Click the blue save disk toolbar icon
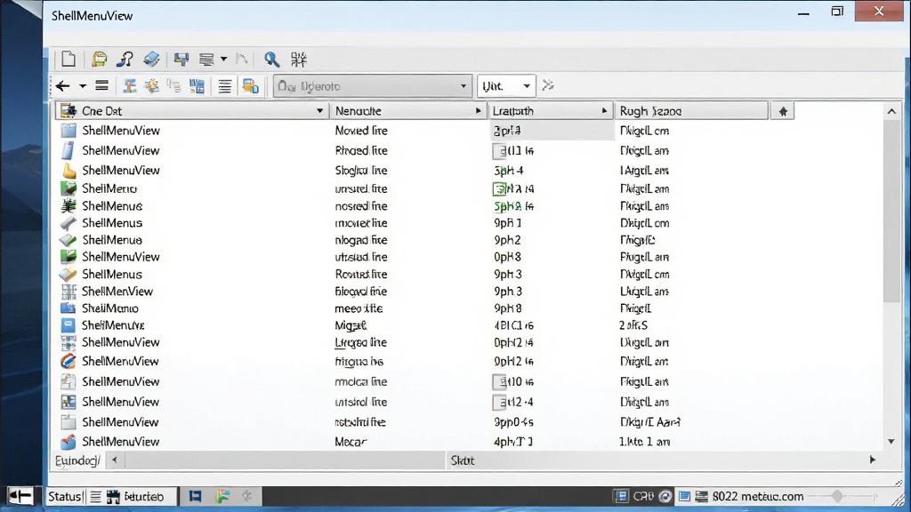Image resolution: width=911 pixels, height=512 pixels. click(x=181, y=59)
